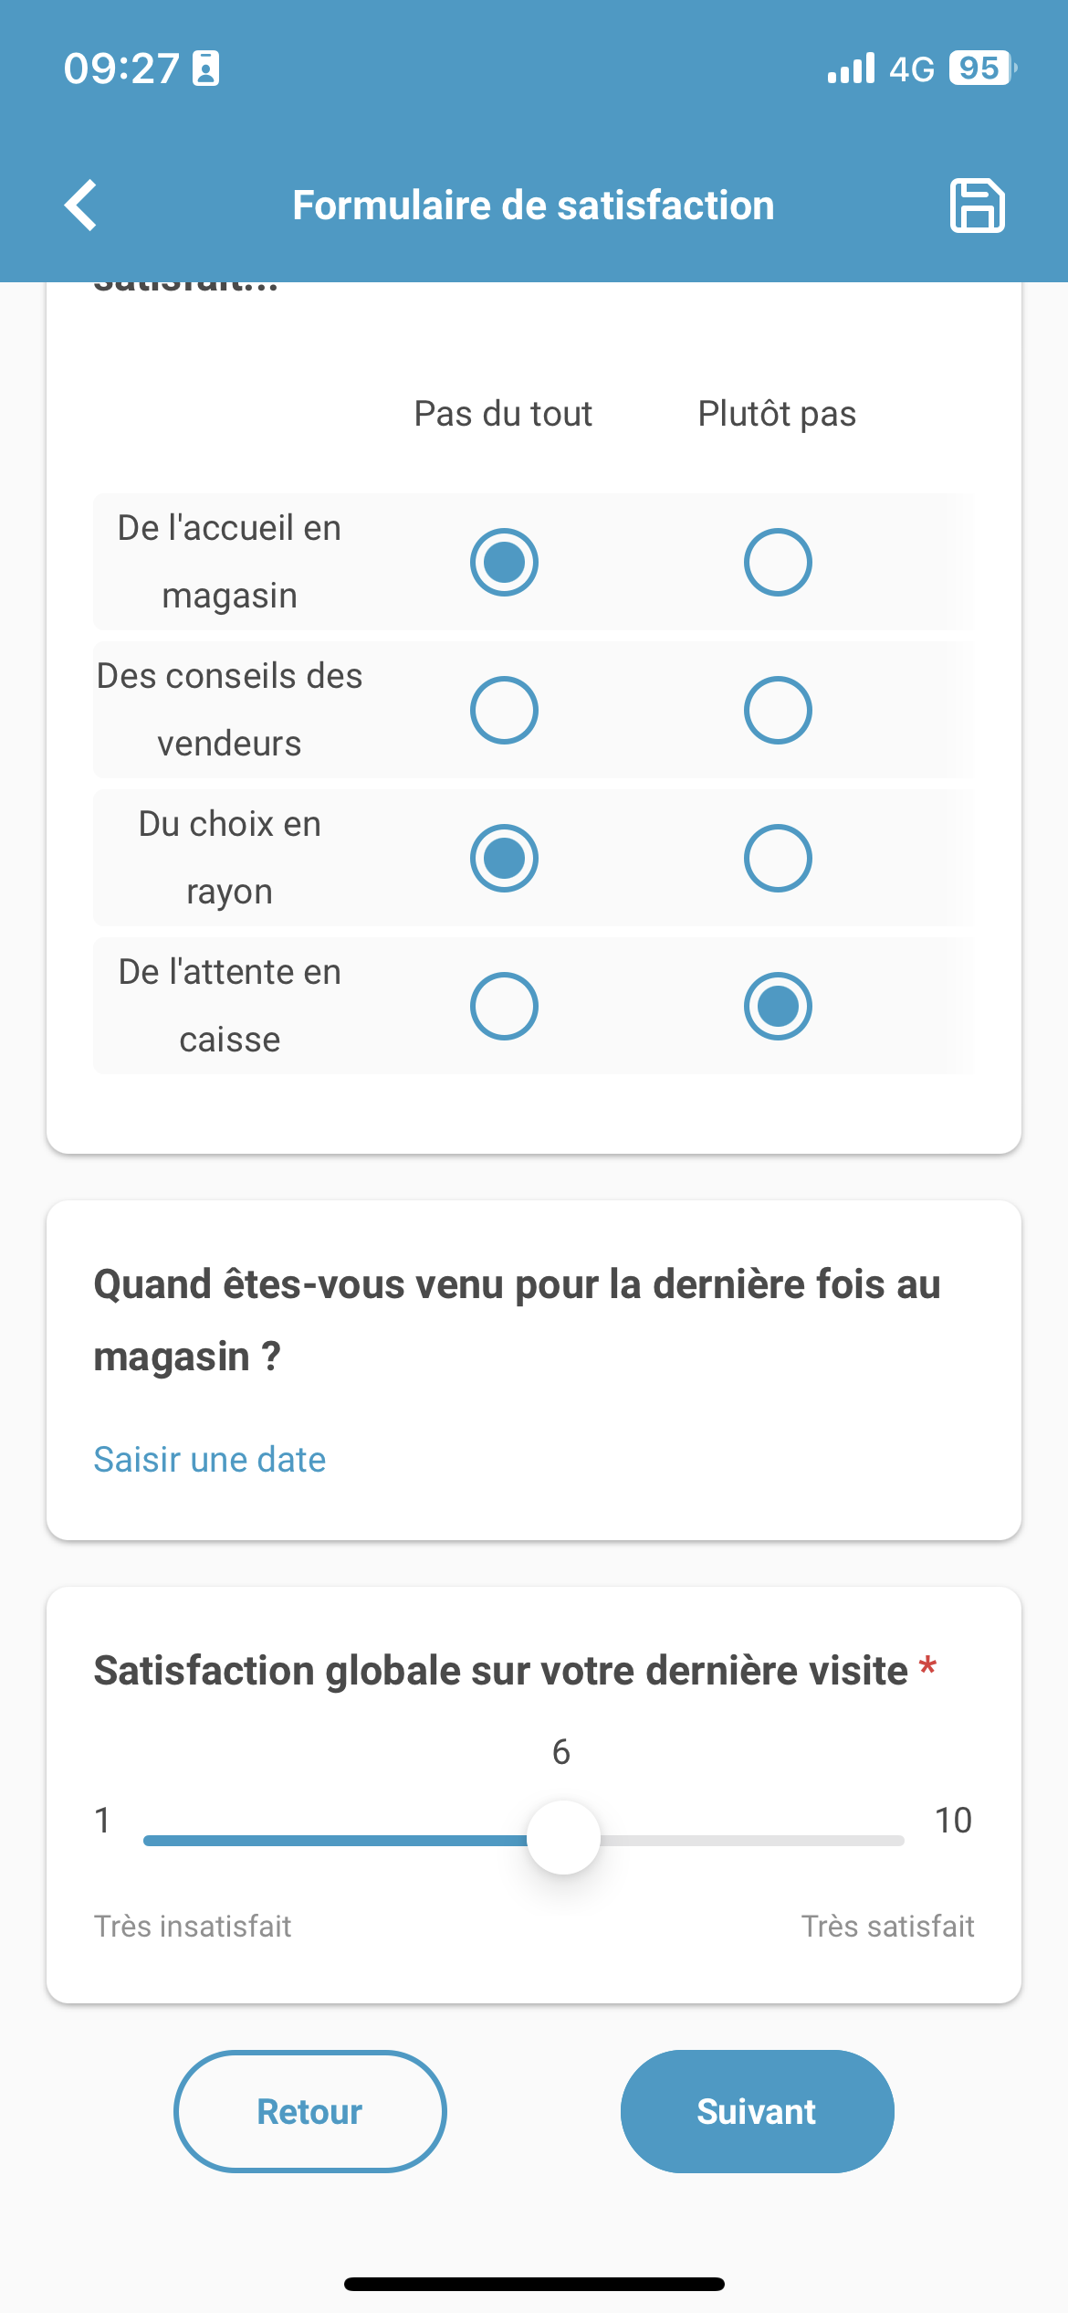Tap the 'Formulaire de satisfaction' header title
This screenshot has width=1068, height=2313.
tap(533, 206)
